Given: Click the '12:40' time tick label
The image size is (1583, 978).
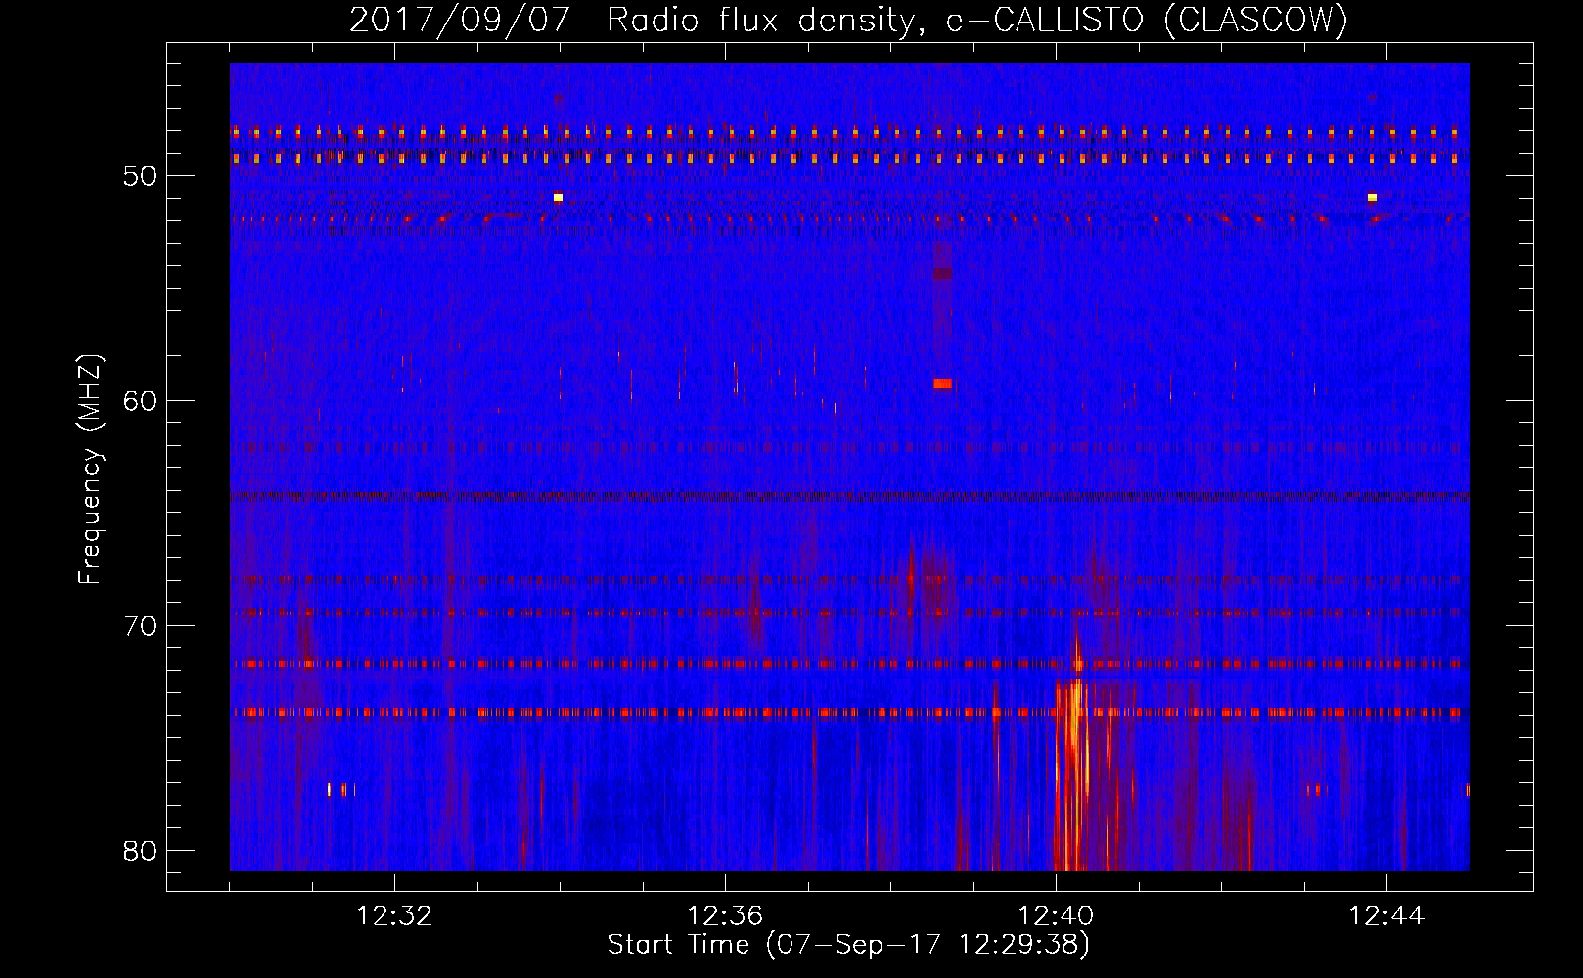Looking at the screenshot, I should point(1056,916).
